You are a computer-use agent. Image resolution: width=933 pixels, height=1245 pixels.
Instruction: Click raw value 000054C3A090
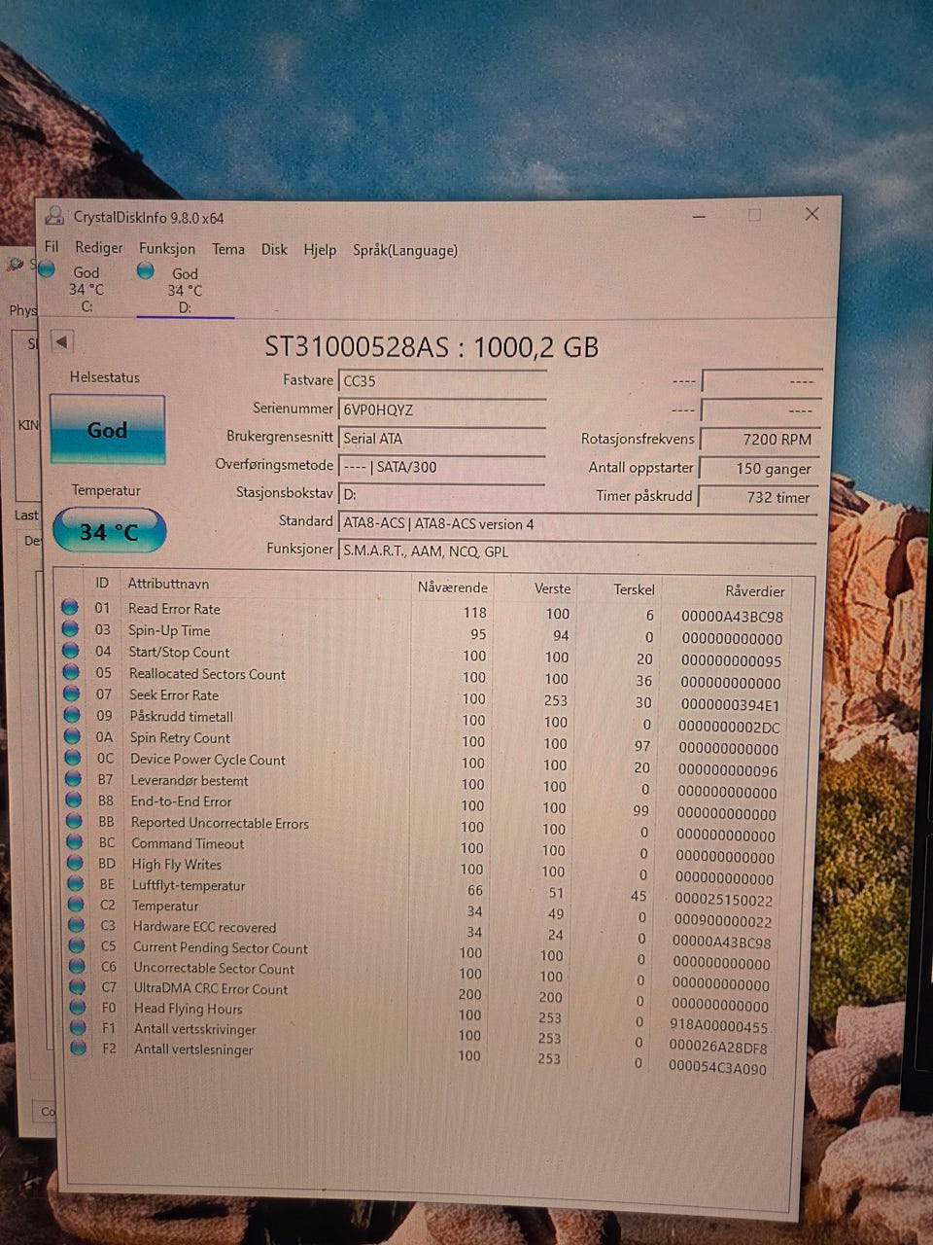coord(717,1067)
